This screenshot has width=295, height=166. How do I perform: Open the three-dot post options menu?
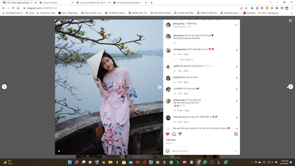point(235,25)
